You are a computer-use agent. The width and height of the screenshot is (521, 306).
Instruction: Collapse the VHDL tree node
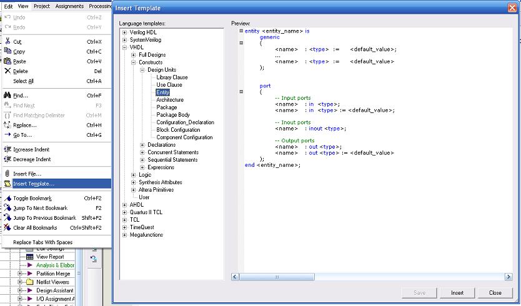click(125, 47)
